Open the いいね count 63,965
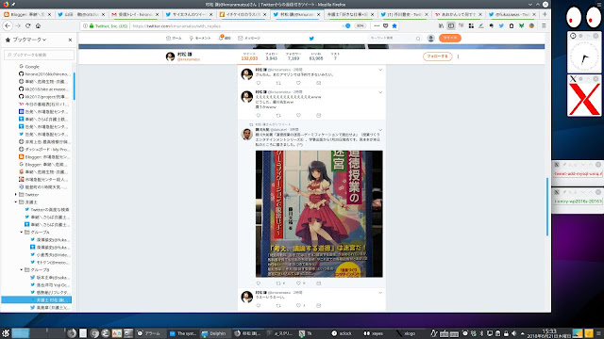This screenshot has width=604, height=339. point(316,56)
